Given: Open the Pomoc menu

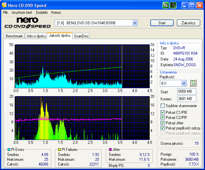Looking at the screenshot, I should pyautogui.click(x=56, y=12).
